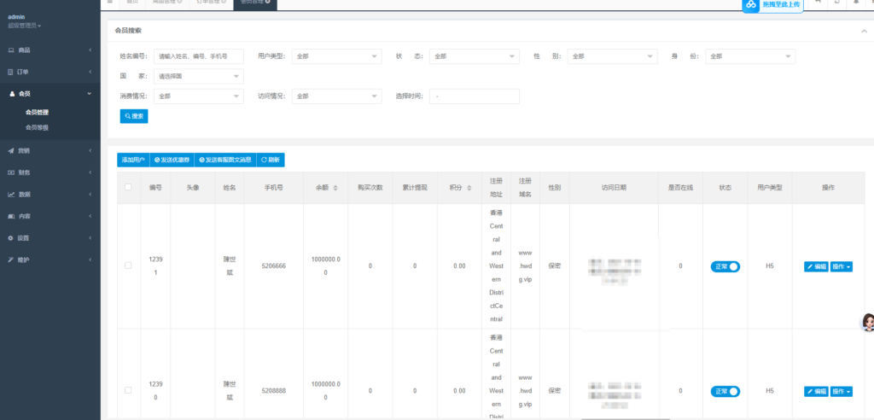Open the 设置 sidebar menu
This screenshot has height=420, width=874.
click(50, 237)
